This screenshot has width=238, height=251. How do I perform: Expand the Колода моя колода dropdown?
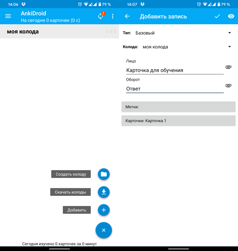pyautogui.click(x=187, y=47)
